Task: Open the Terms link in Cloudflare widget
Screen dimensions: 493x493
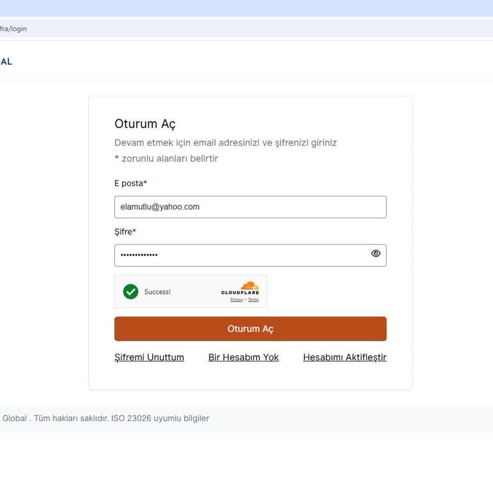Action: pos(254,300)
